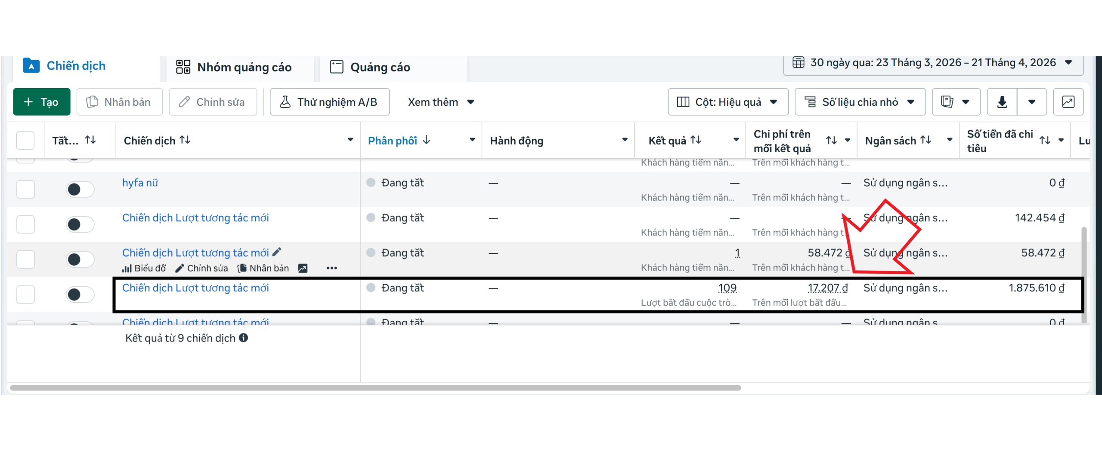
Task: Click the pencil icon beside hovered campaign name
Action: 277,252
